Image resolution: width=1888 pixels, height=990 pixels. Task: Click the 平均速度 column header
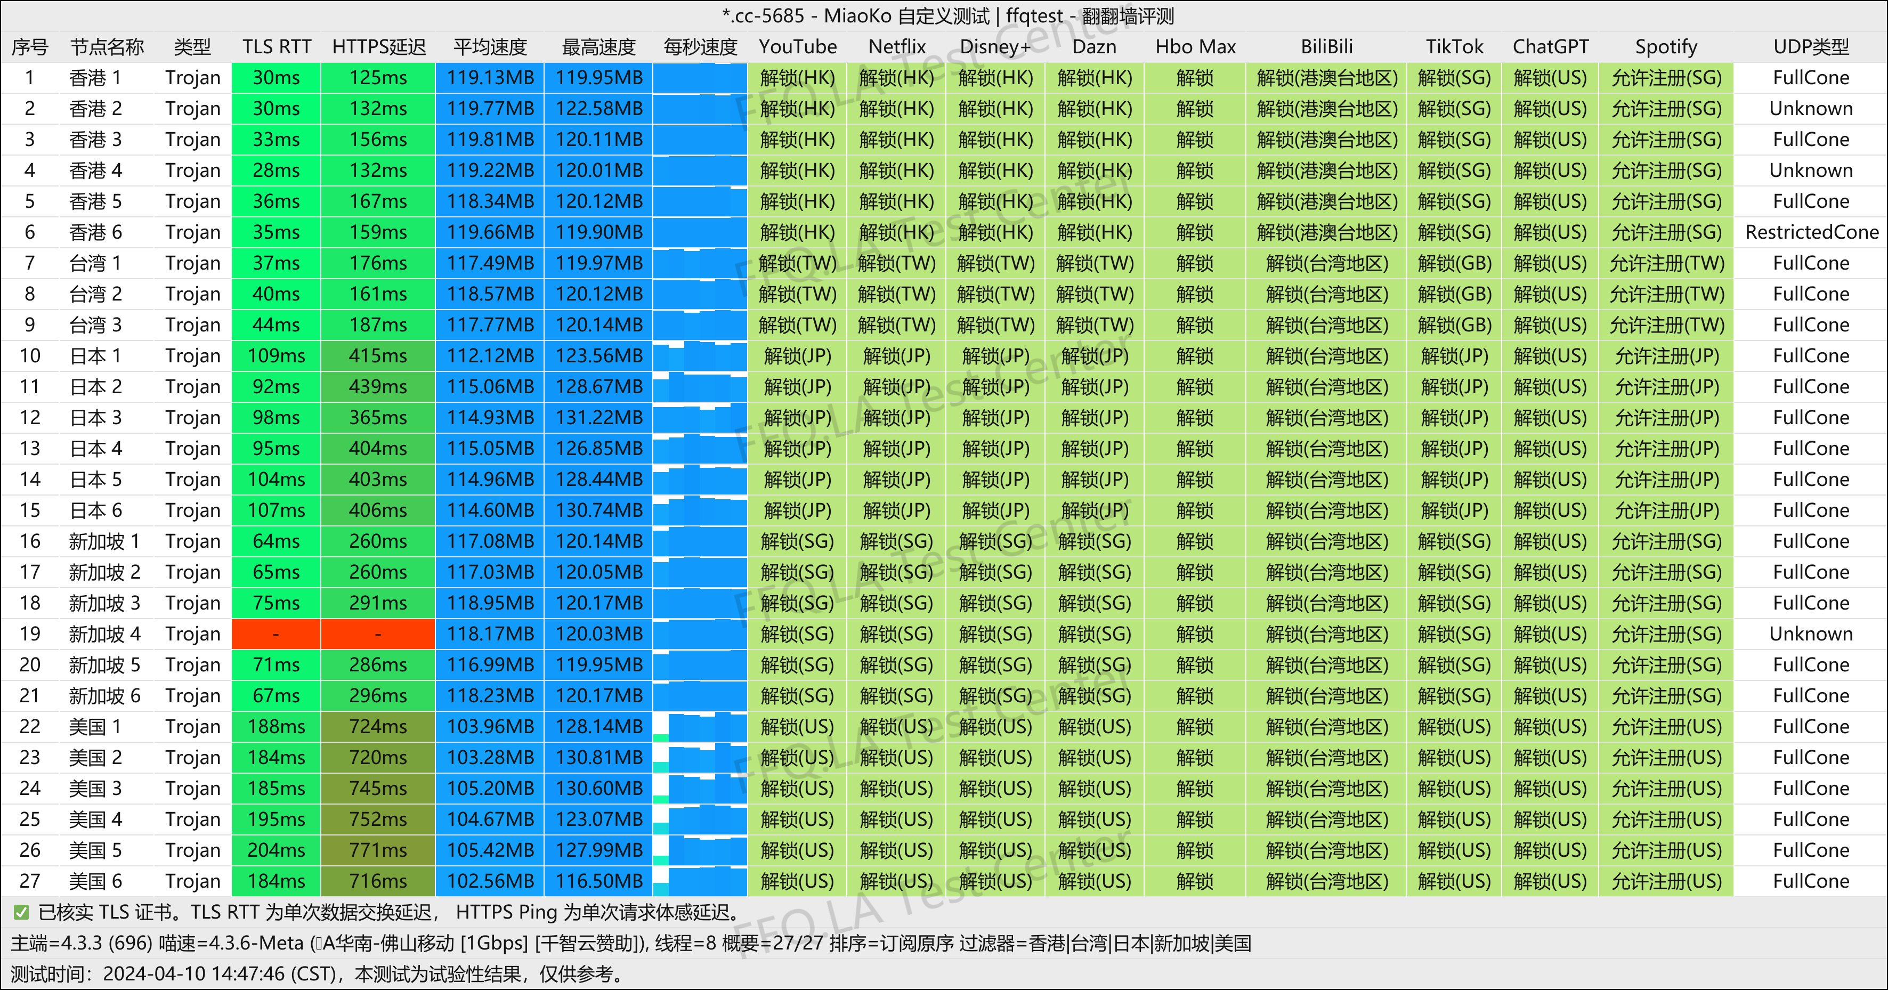(x=490, y=47)
